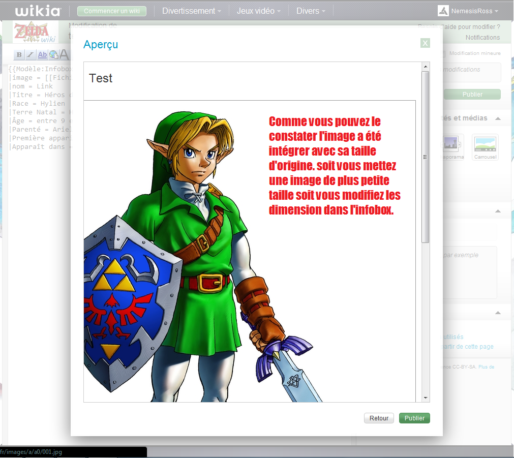Open the Jeux vidéo dropdown menu
Screen dimensions: 514x458
[x=258, y=11]
